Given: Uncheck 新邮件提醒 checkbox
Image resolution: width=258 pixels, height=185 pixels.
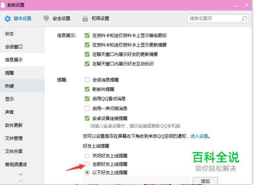Looking at the screenshot, I should point(87,89).
